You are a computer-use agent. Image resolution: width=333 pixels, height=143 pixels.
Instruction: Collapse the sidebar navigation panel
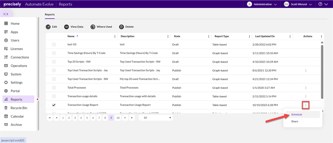pos(6,14)
